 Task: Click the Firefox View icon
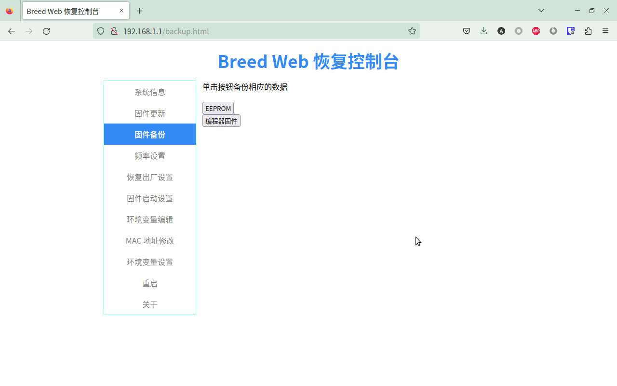10,11
